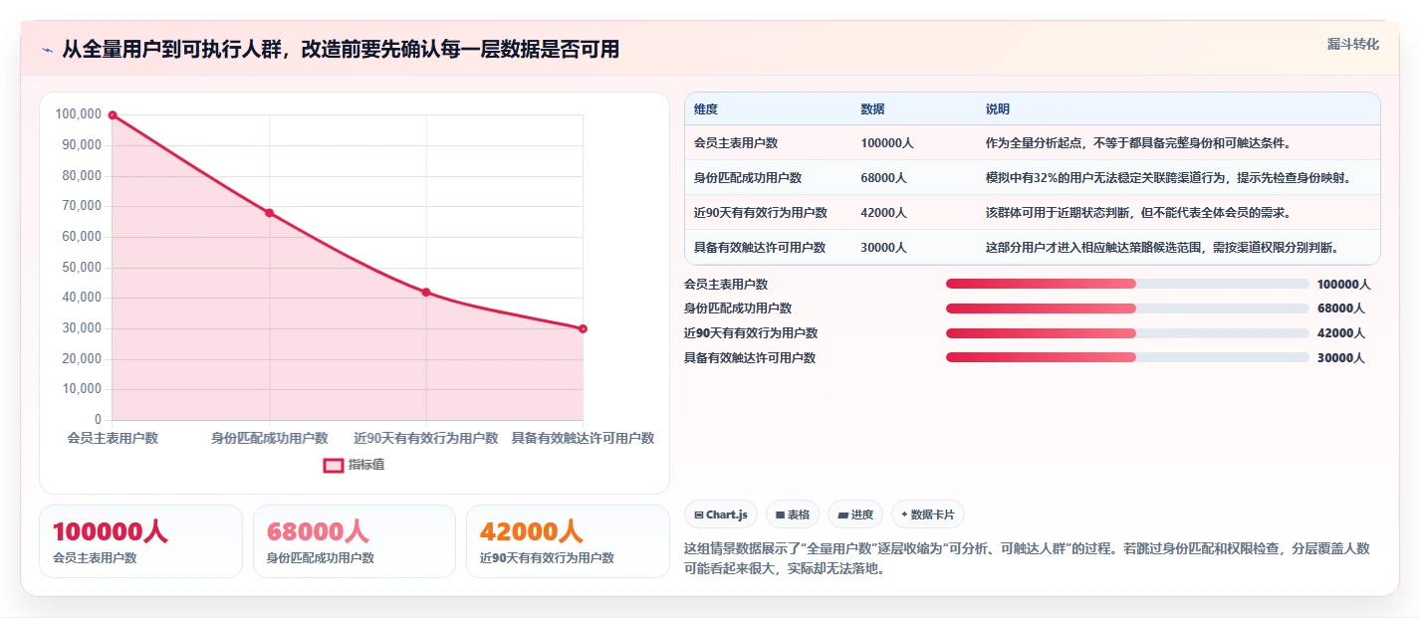Image resolution: width=1420 pixels, height=618 pixels.
Task: Click the lightning icon beside the page title
Action: [47, 50]
